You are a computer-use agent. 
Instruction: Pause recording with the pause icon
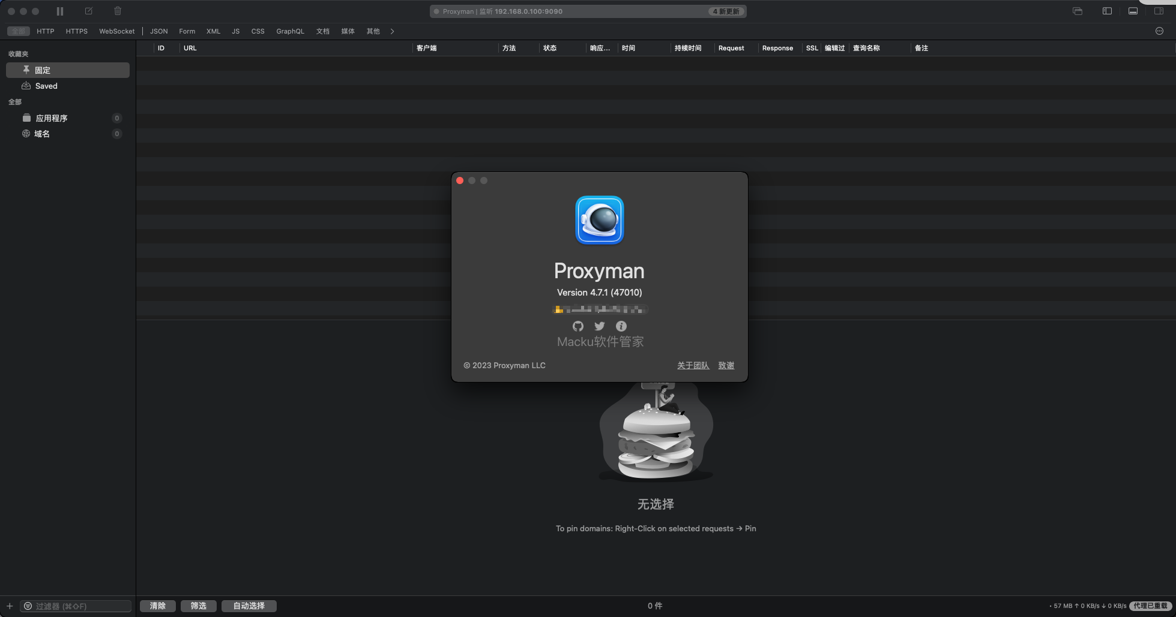(60, 11)
